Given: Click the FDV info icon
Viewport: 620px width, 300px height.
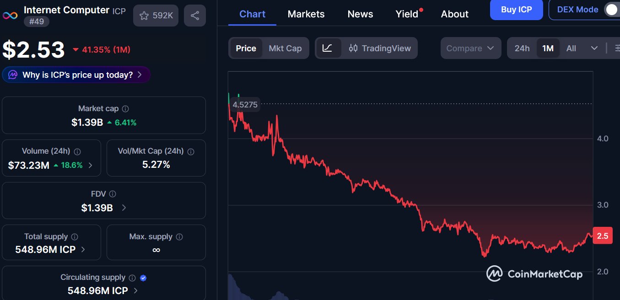Looking at the screenshot, I should (113, 194).
